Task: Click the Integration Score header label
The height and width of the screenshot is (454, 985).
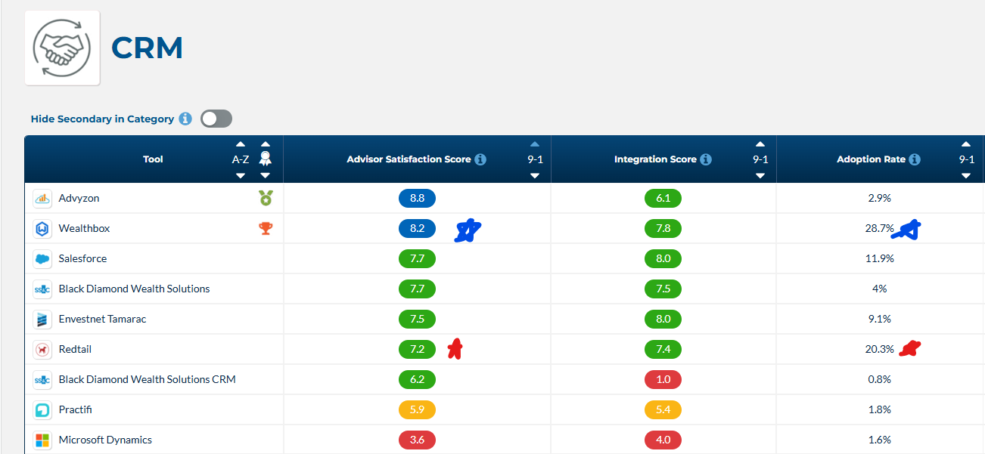Action: pos(655,159)
